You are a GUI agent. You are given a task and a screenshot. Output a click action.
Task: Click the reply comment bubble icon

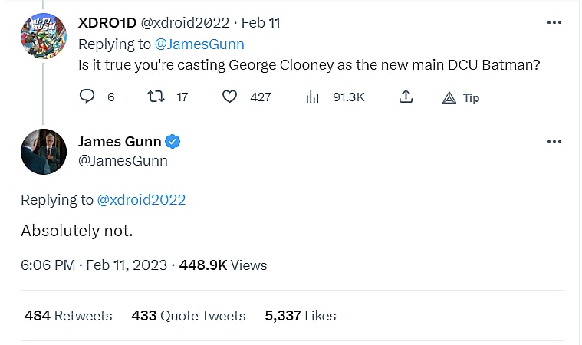pyautogui.click(x=87, y=97)
